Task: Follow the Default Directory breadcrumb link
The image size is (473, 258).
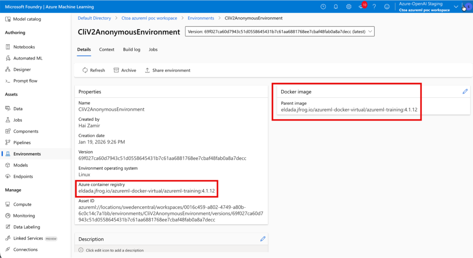Action: point(94,18)
